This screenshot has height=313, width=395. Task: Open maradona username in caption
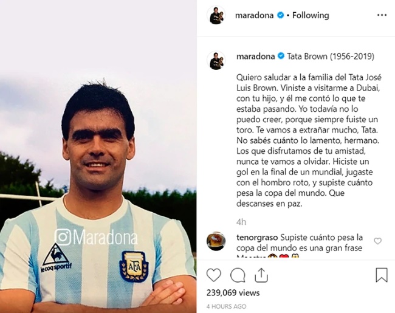point(255,56)
